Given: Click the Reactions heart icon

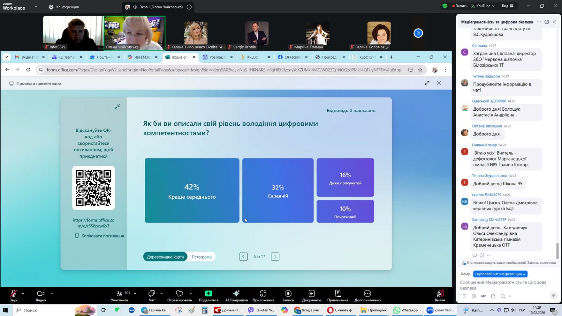Looking at the screenshot, I should coord(179,294).
